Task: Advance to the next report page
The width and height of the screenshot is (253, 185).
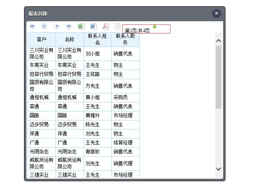Action: click(x=57, y=26)
